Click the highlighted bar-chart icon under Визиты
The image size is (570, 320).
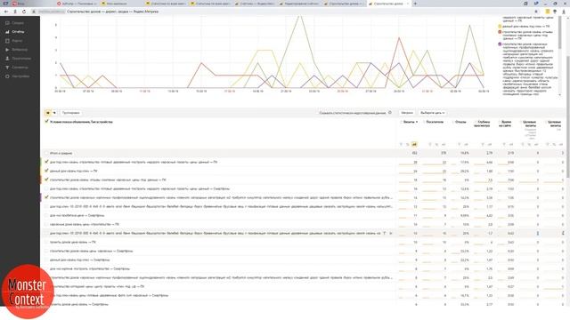click(x=414, y=144)
